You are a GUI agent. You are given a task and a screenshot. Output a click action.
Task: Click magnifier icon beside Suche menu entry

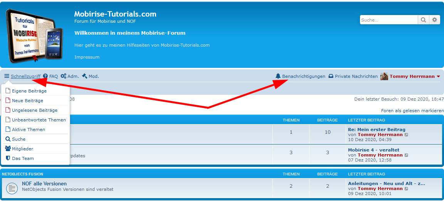click(x=8, y=139)
